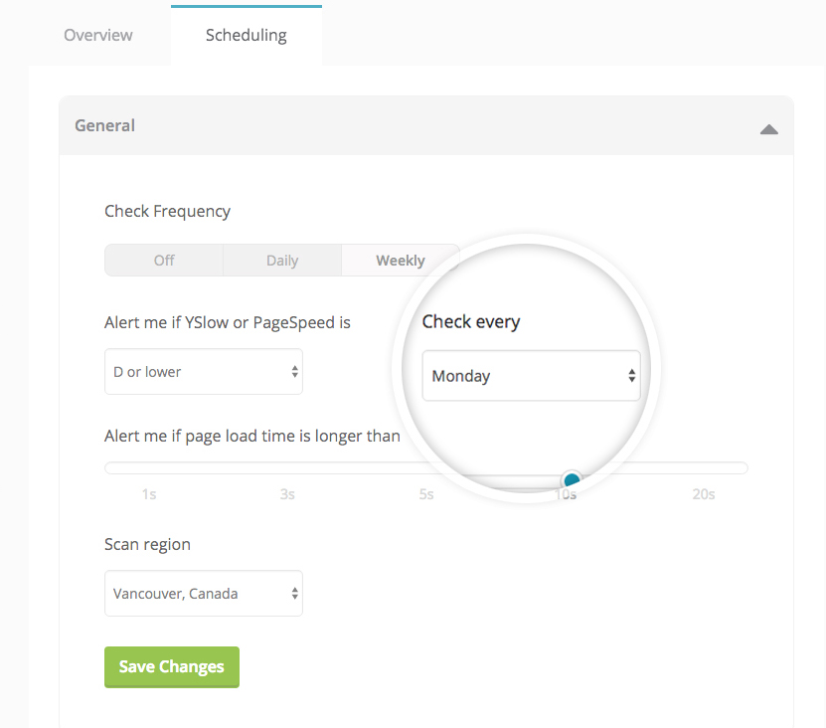
Task: Select the Scheduling tab
Action: coord(246,35)
